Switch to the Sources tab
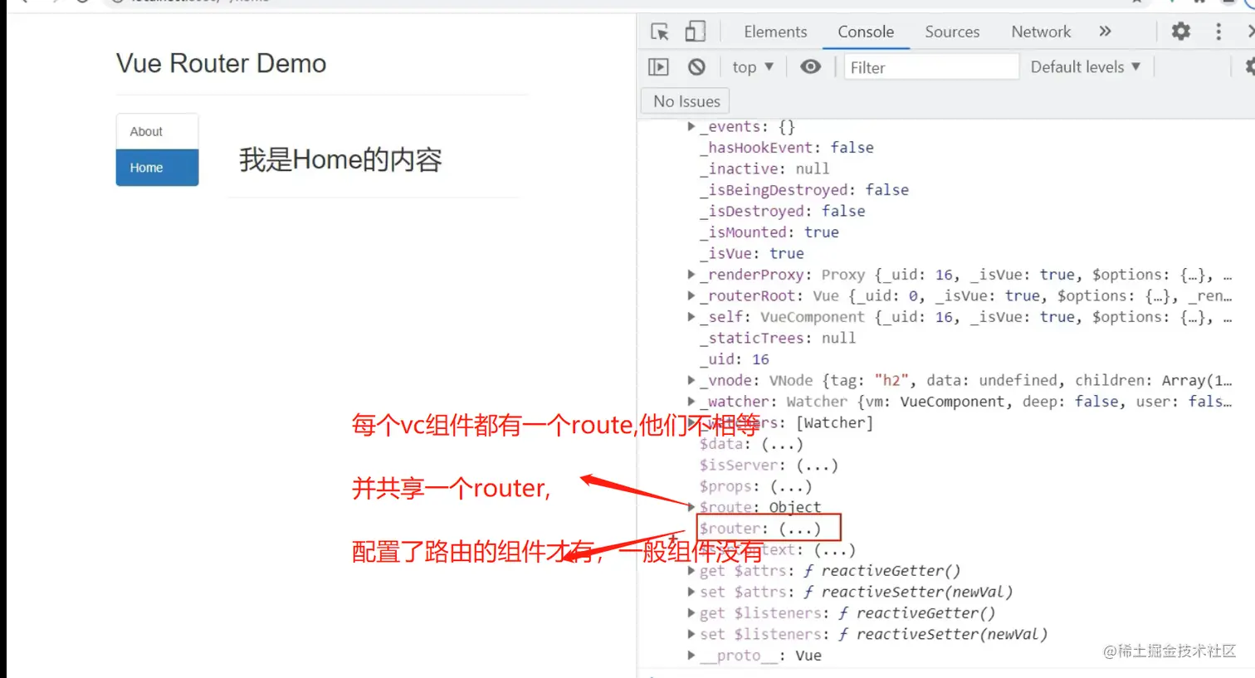The image size is (1255, 678). click(x=952, y=32)
